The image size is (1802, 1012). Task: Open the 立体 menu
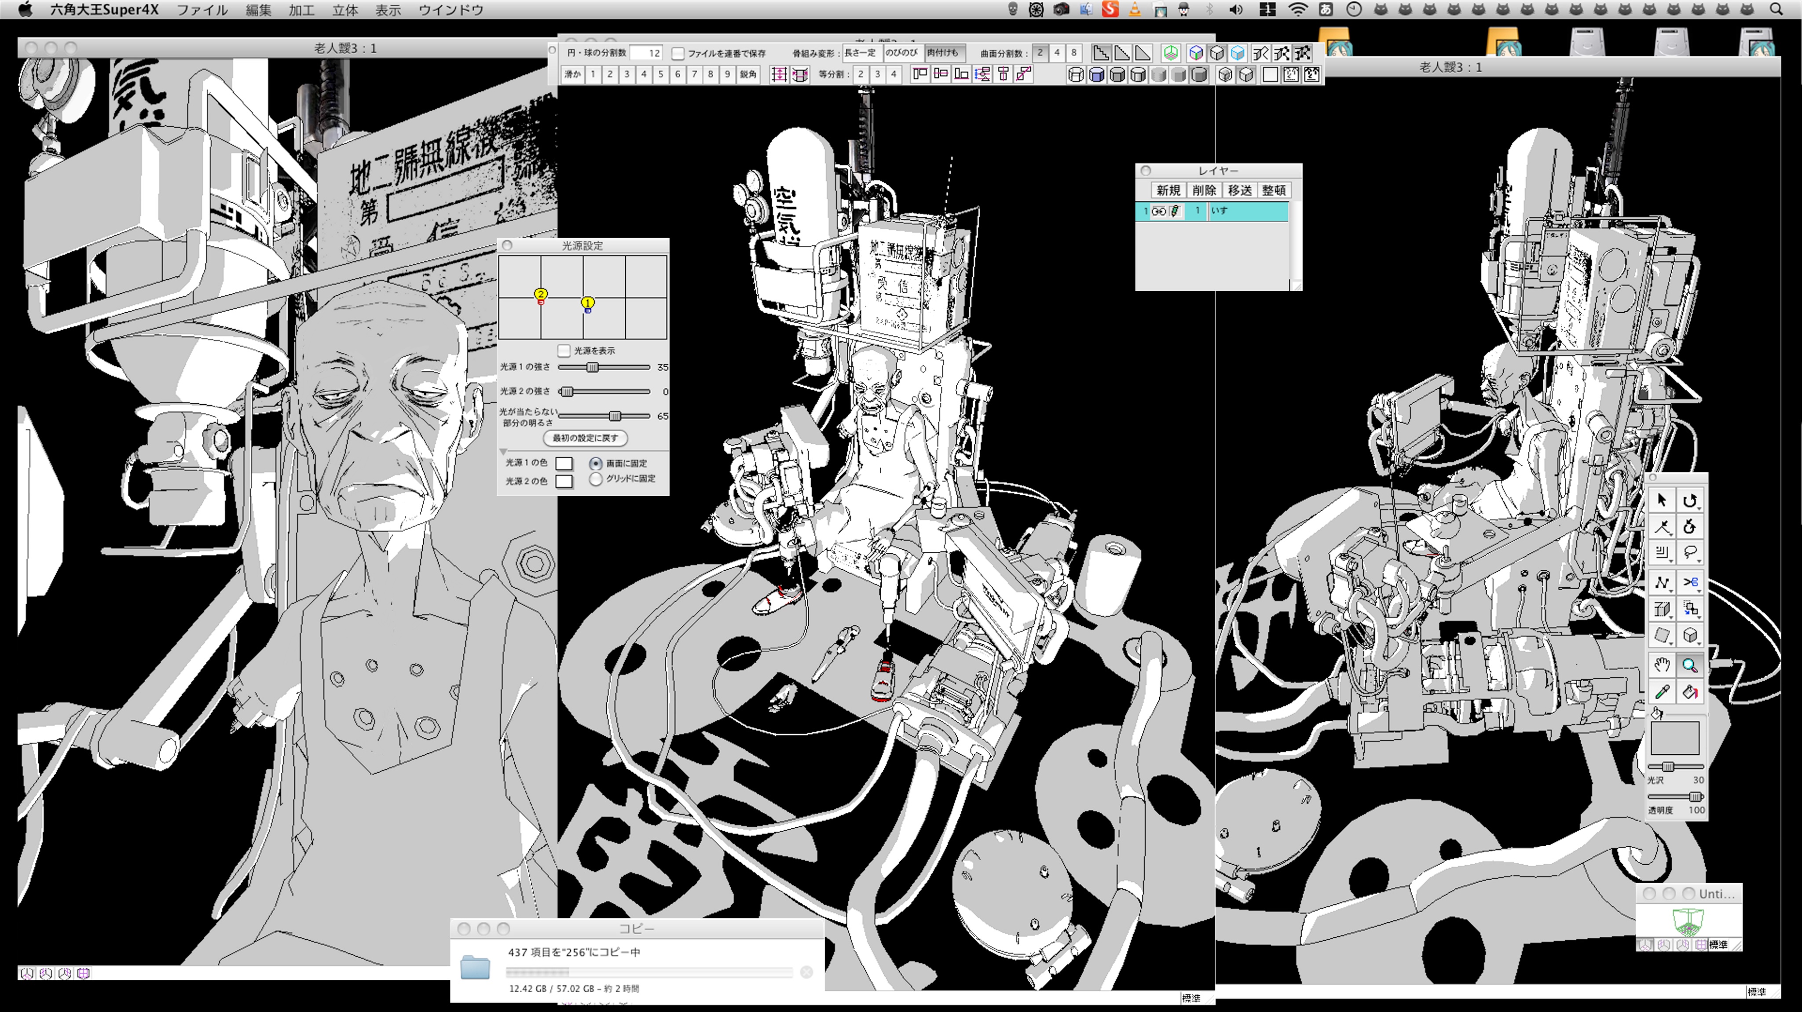(x=345, y=10)
